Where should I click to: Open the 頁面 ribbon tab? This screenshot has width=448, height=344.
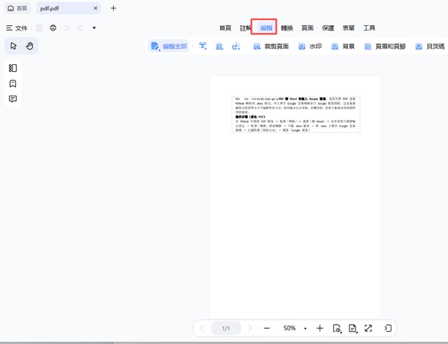(x=307, y=28)
